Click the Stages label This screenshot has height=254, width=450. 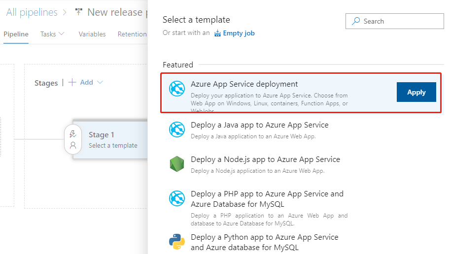46,83
